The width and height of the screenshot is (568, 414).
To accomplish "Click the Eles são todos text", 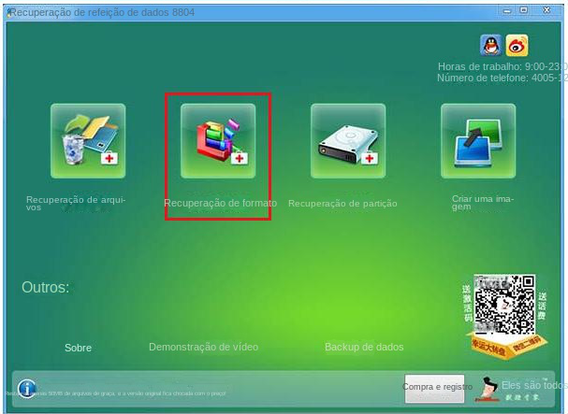I will coord(534,385).
